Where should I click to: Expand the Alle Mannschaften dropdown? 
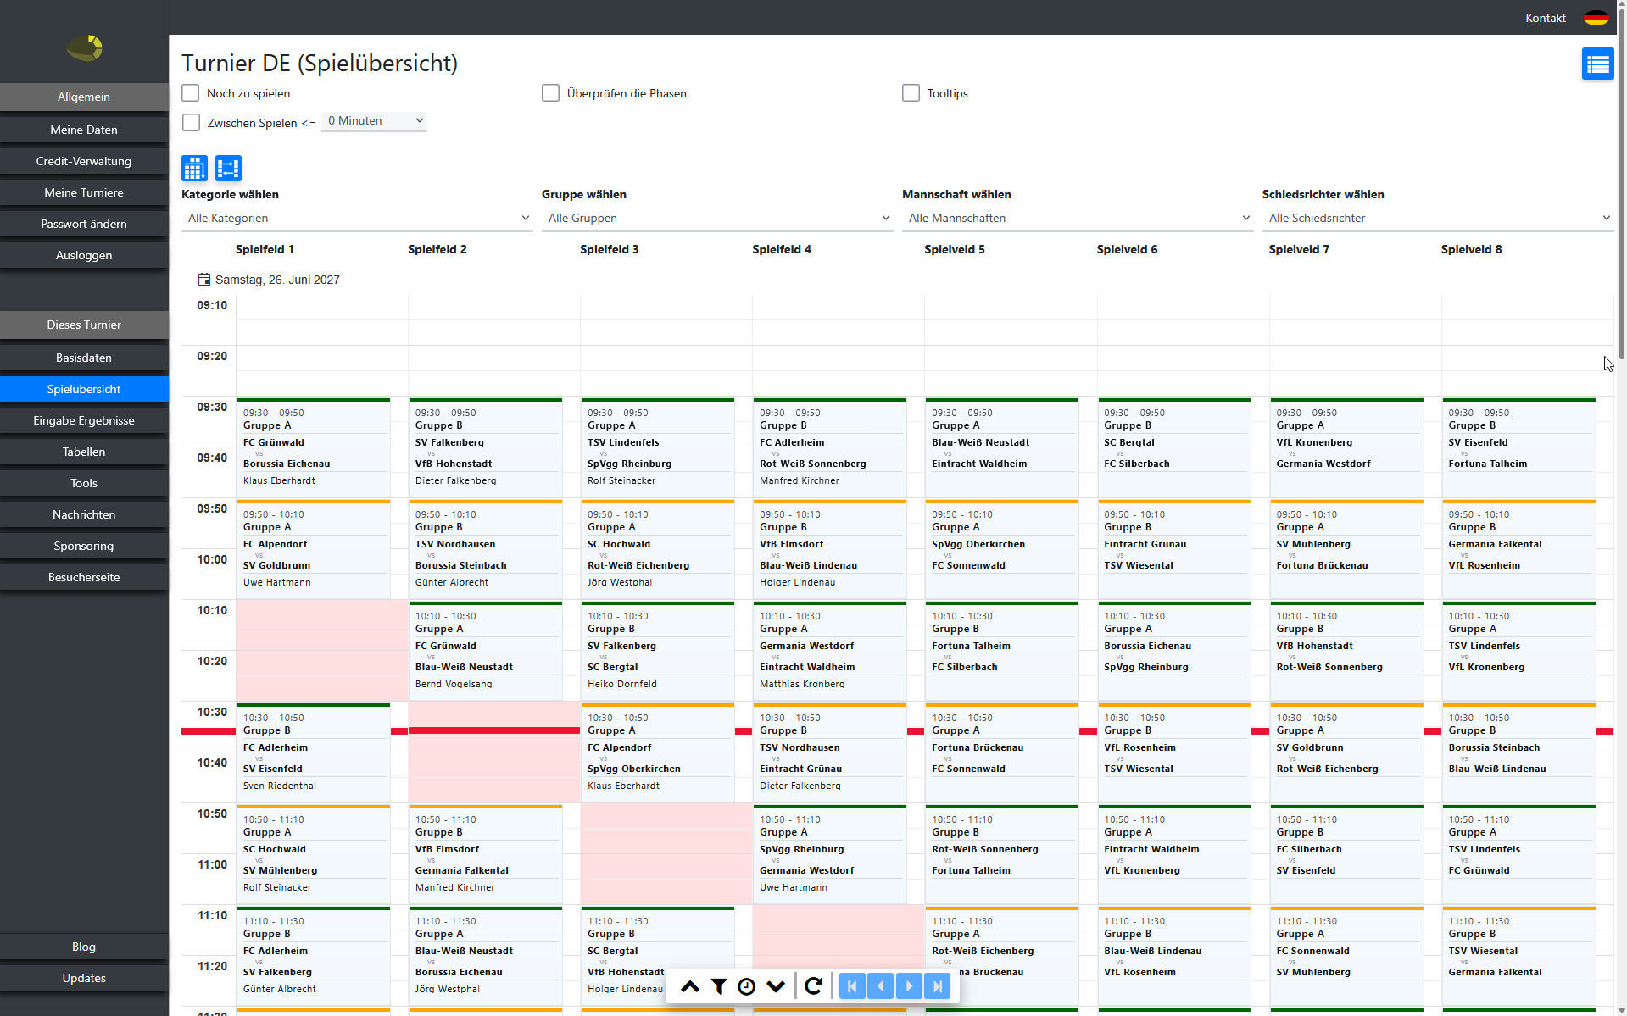(x=1078, y=218)
